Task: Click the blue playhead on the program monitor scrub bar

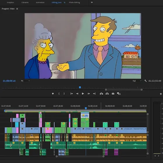Action: coord(80,87)
